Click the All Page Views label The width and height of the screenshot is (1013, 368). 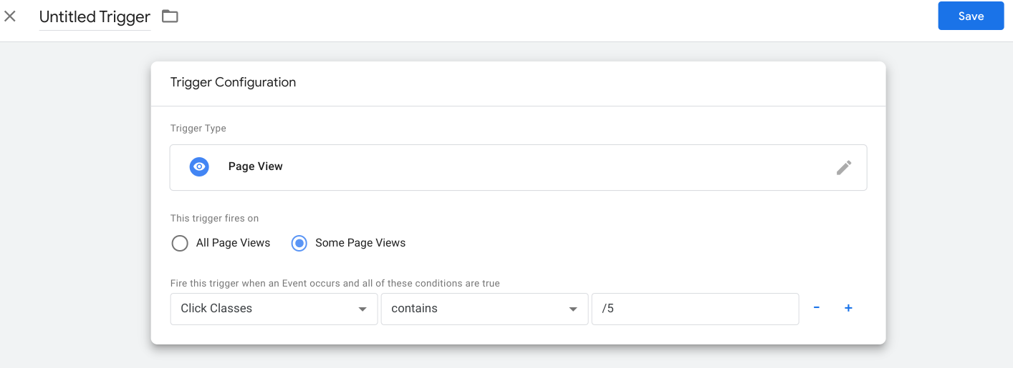point(233,243)
